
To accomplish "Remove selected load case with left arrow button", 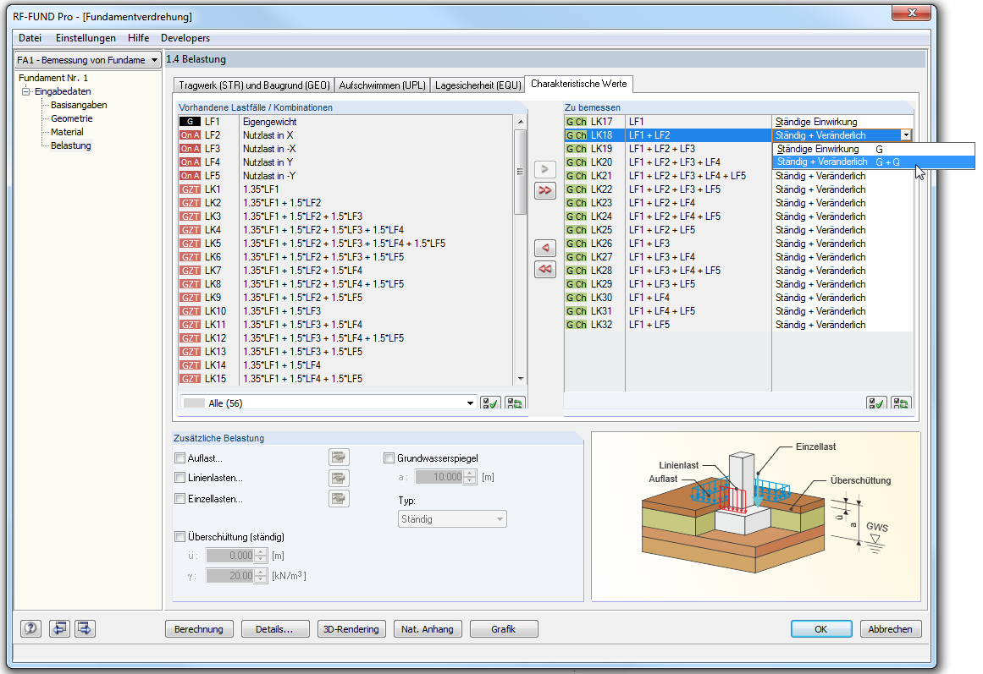I will (x=544, y=248).
